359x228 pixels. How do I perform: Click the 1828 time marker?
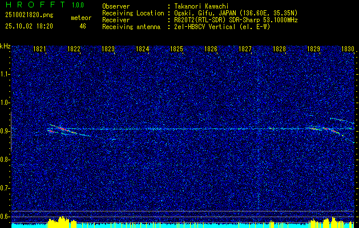[279, 49]
